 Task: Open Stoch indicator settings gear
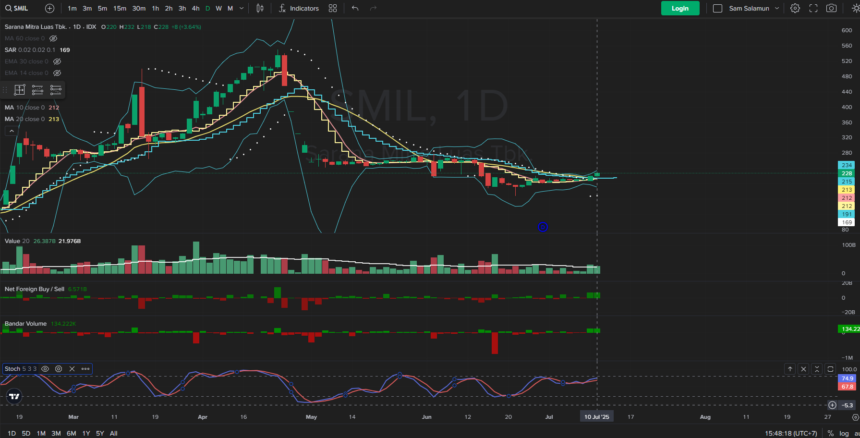[x=59, y=369]
